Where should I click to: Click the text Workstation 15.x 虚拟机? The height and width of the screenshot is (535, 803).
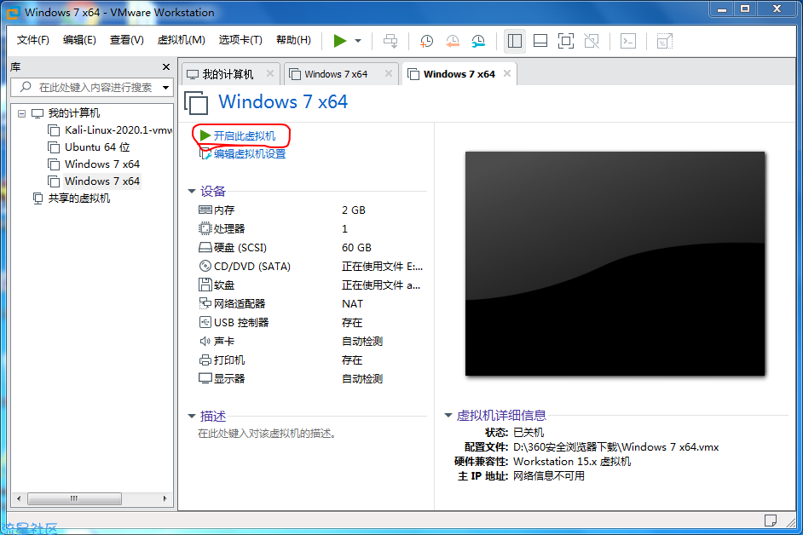point(572,462)
